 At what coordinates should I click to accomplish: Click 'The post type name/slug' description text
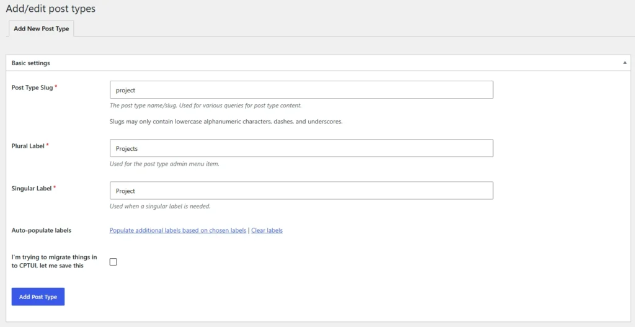pos(206,105)
